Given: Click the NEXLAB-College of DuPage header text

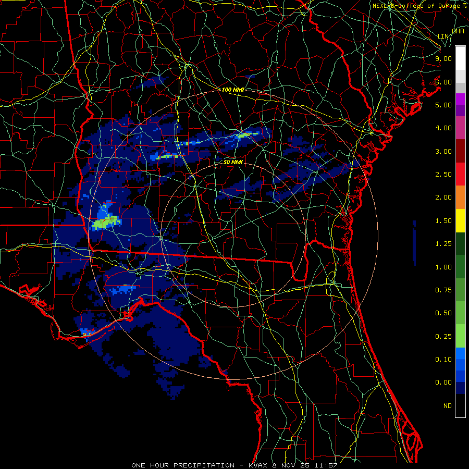Looking at the screenshot, I should (x=419, y=6).
